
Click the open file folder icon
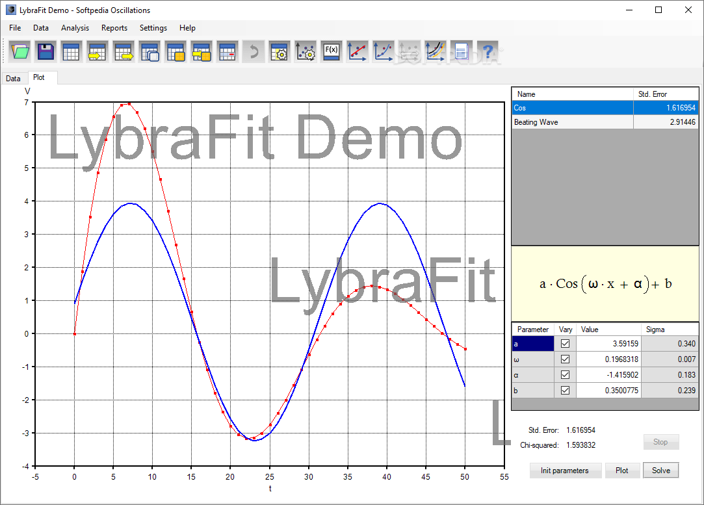pos(20,51)
